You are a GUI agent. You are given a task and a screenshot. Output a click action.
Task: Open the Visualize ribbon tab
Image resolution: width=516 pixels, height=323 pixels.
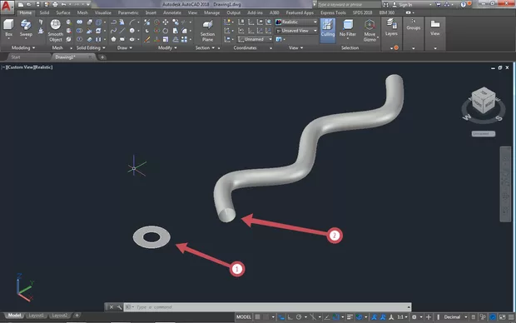(x=102, y=12)
